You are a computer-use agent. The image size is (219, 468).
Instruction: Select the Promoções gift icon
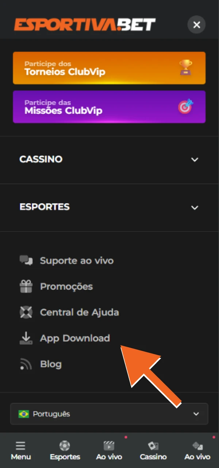26,286
